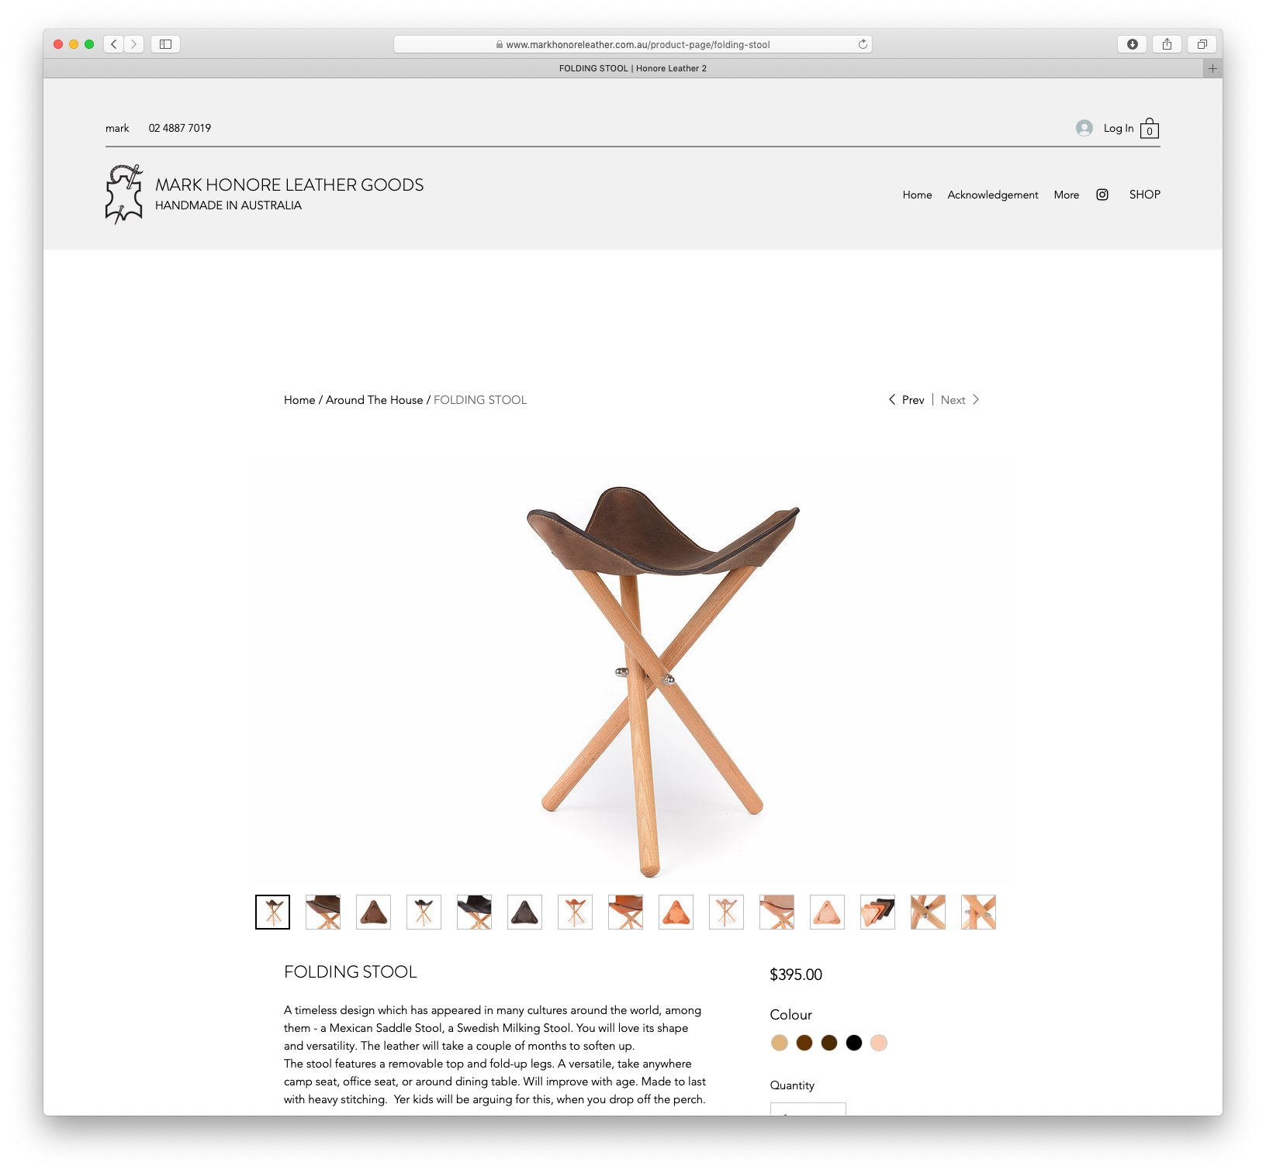This screenshot has width=1266, height=1173.
Task: Show all tabs overview icon
Action: [1202, 44]
